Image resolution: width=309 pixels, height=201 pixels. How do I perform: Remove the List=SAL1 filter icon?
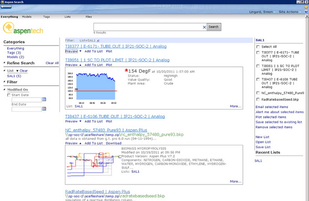click(98, 41)
